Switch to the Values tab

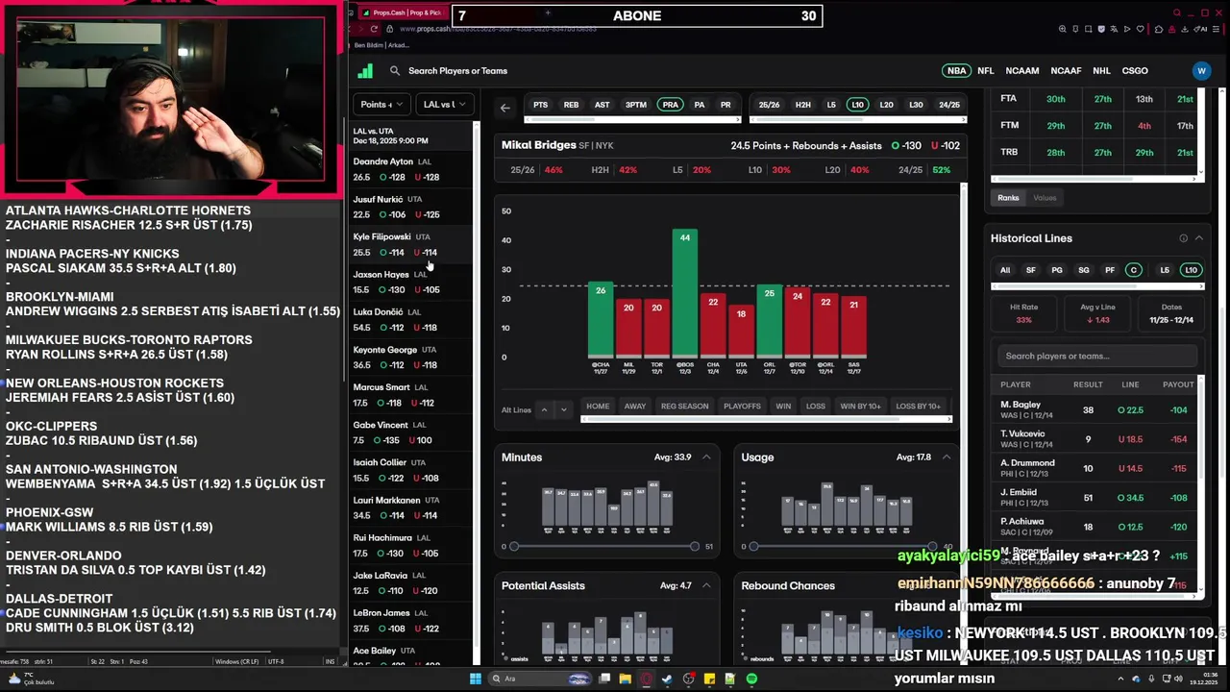1045,198
